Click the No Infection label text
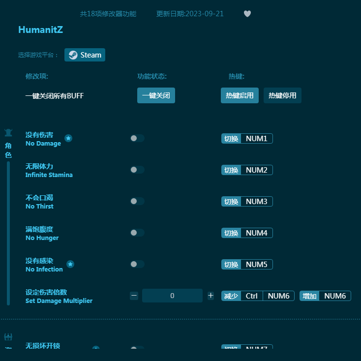This screenshot has width=361, height=361. [44, 270]
